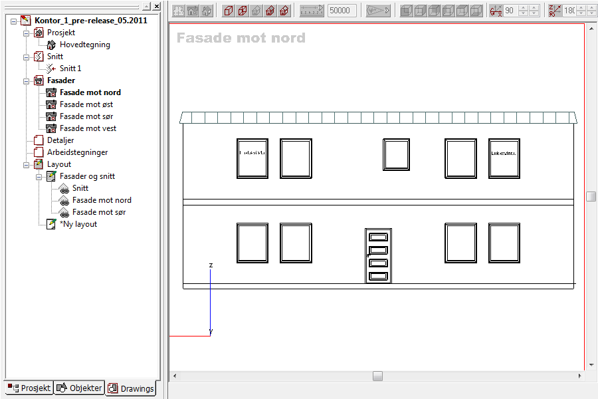Click the horizontal scrollbar right arrow
The width and height of the screenshot is (598, 399).
(x=579, y=376)
